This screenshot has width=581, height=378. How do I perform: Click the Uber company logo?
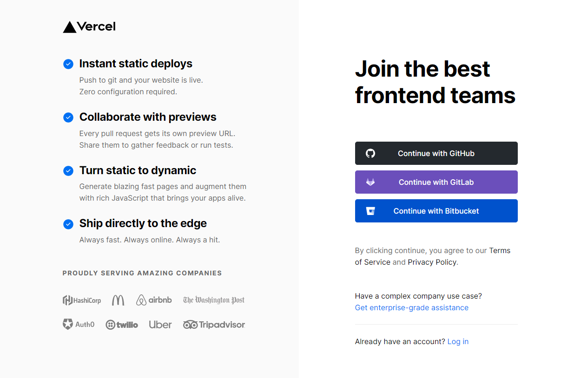tap(160, 325)
